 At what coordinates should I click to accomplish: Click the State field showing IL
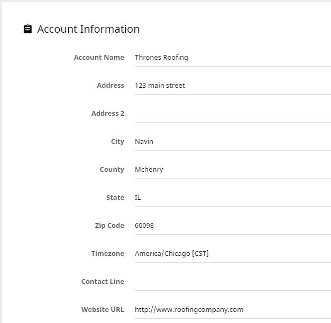[x=233, y=198]
